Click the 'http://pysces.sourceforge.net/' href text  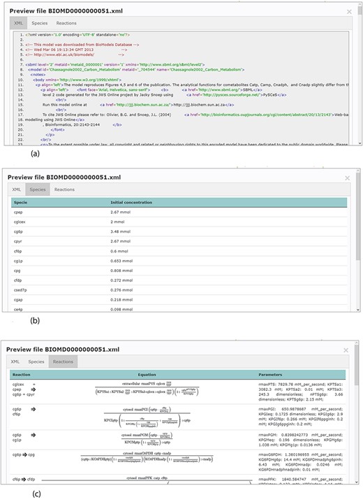(232, 95)
